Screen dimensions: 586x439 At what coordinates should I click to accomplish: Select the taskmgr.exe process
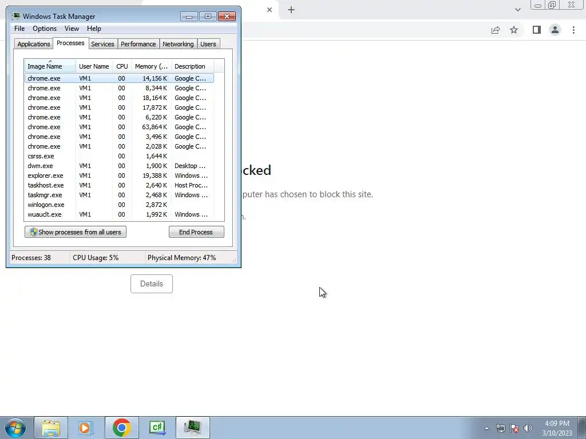pyautogui.click(x=119, y=195)
